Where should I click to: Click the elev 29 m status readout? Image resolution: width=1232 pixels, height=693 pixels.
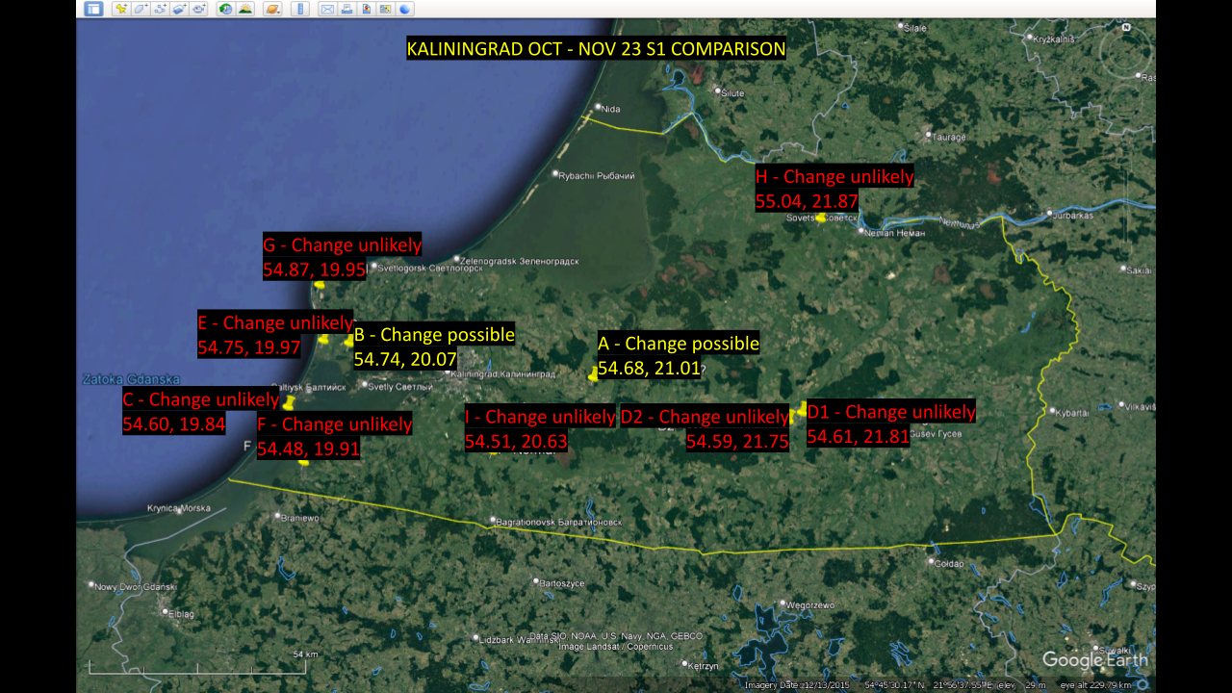[x=1021, y=685]
